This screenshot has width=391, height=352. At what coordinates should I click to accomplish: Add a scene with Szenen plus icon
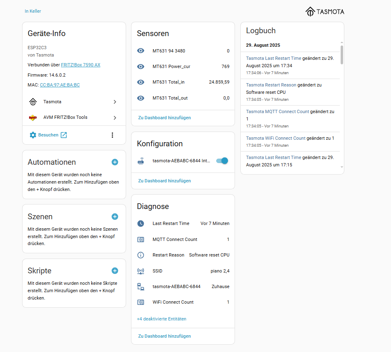[x=115, y=217]
